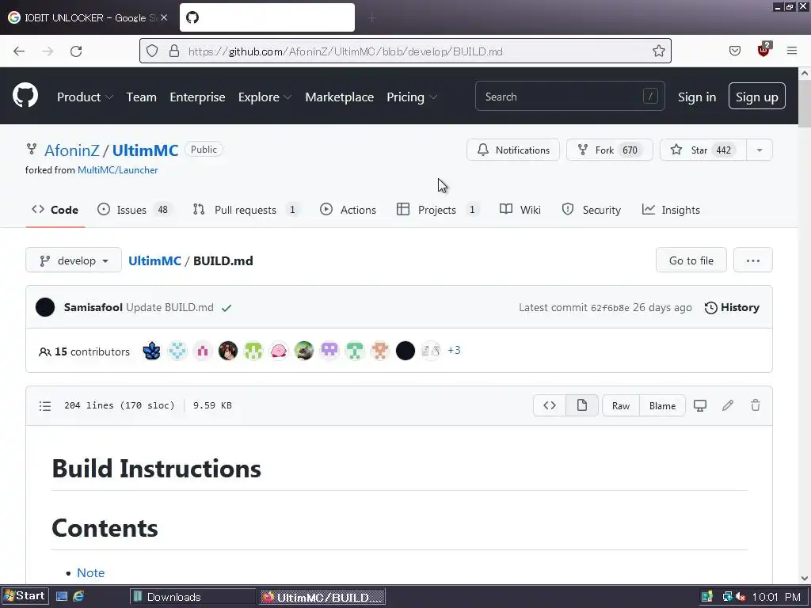Click the green commit status checkmark
The image size is (811, 608).
pos(227,308)
